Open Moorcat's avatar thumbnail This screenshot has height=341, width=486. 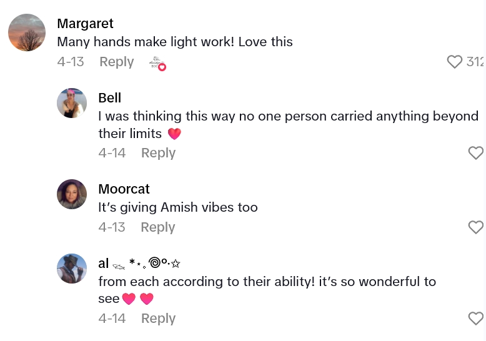pyautogui.click(x=72, y=194)
